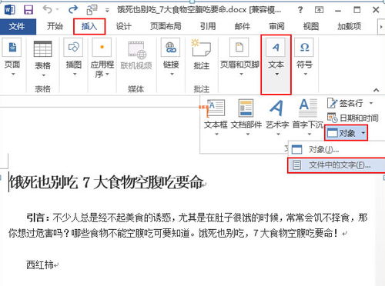
Task: Insert a 签名行 (Signature Line)
Action: (x=345, y=103)
